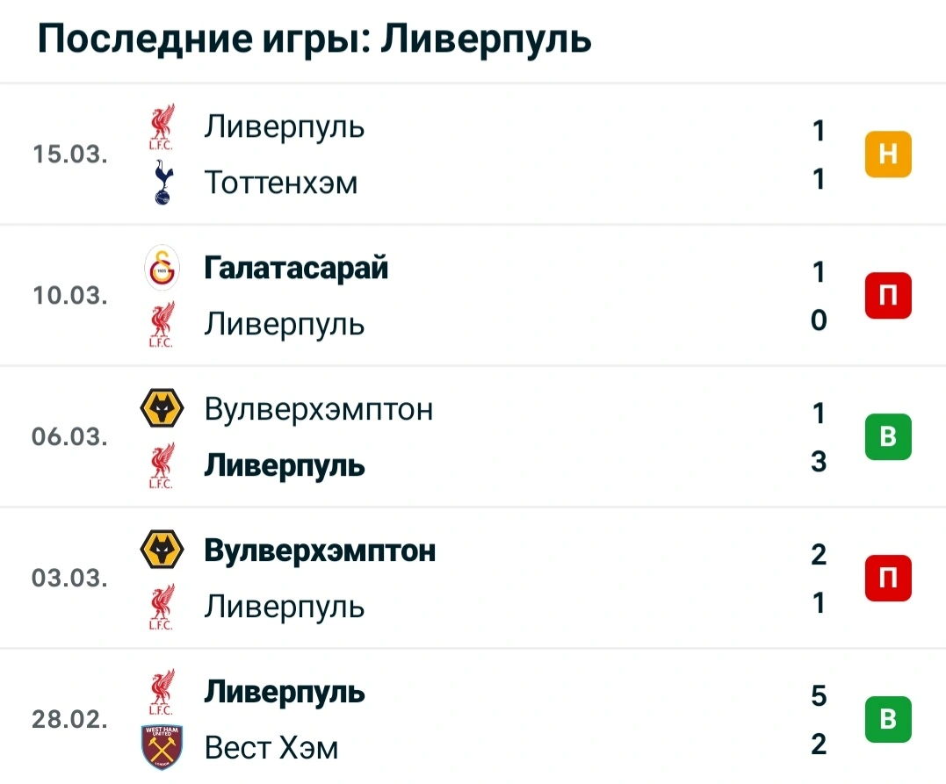
Task: Click Liverpool's score of 5 against West Ham
Action: 819,696
